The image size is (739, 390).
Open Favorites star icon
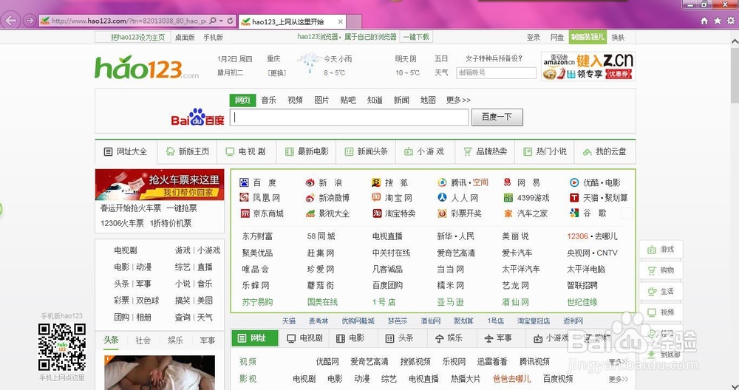click(x=718, y=21)
